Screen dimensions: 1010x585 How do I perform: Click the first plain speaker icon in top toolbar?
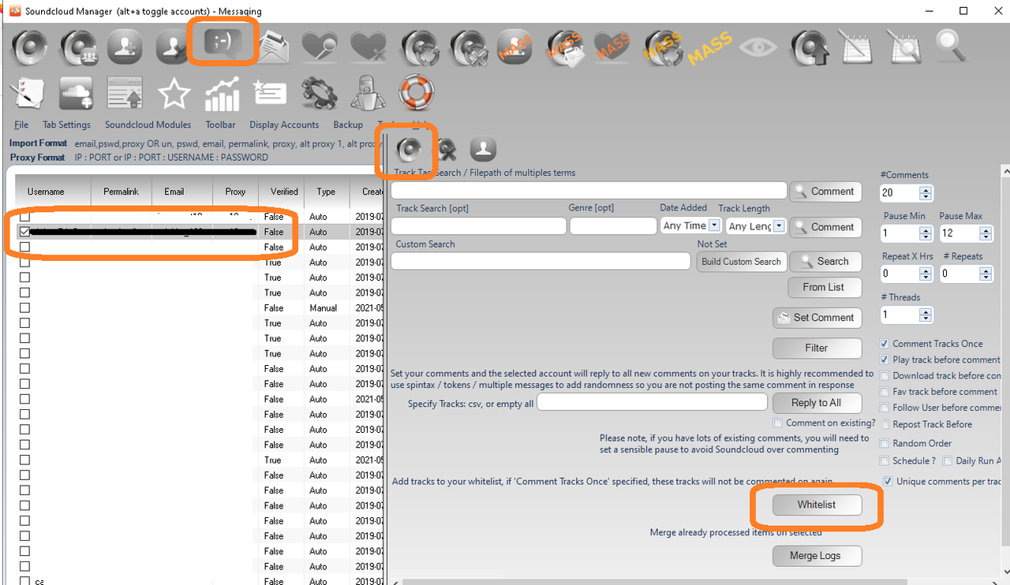[29, 47]
